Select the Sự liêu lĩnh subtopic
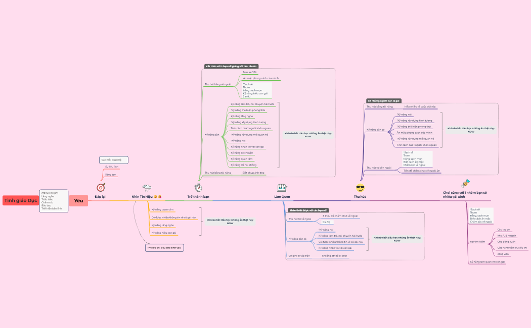Viewport: 531px width, 328px height. (112, 167)
